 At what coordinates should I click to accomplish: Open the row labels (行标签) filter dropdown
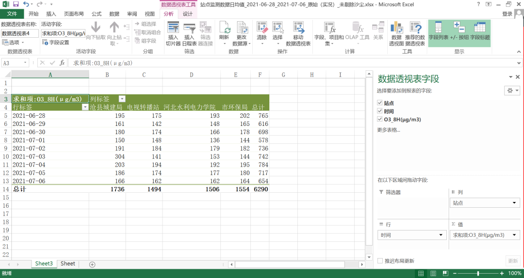85,107
